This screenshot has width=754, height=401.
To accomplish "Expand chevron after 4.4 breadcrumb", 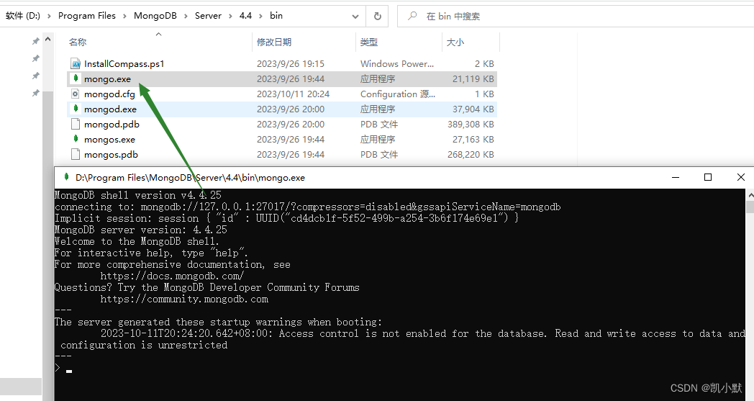I will pos(260,16).
